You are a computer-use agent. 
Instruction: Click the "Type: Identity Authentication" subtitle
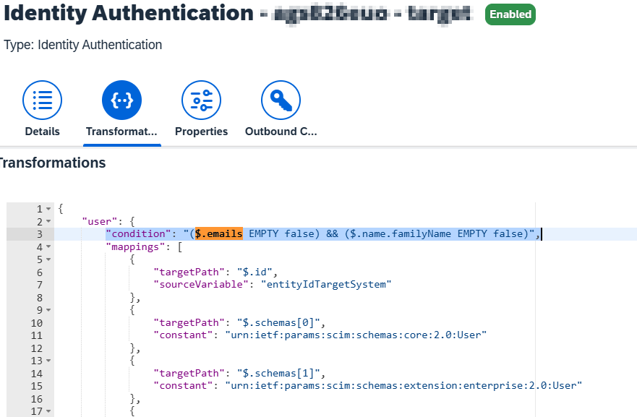tap(83, 45)
